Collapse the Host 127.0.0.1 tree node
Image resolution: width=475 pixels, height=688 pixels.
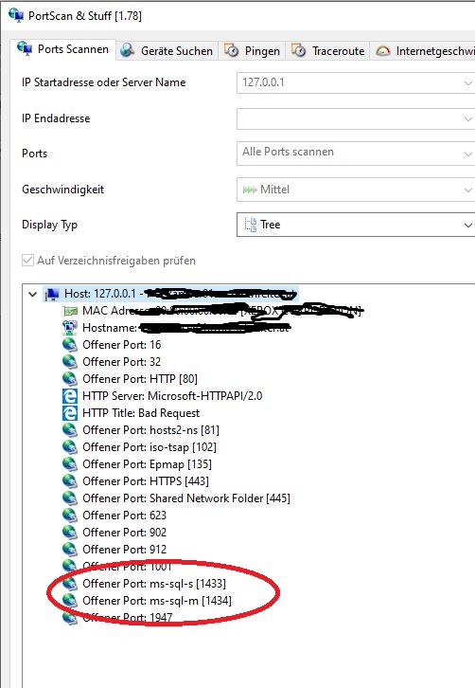[x=32, y=294]
